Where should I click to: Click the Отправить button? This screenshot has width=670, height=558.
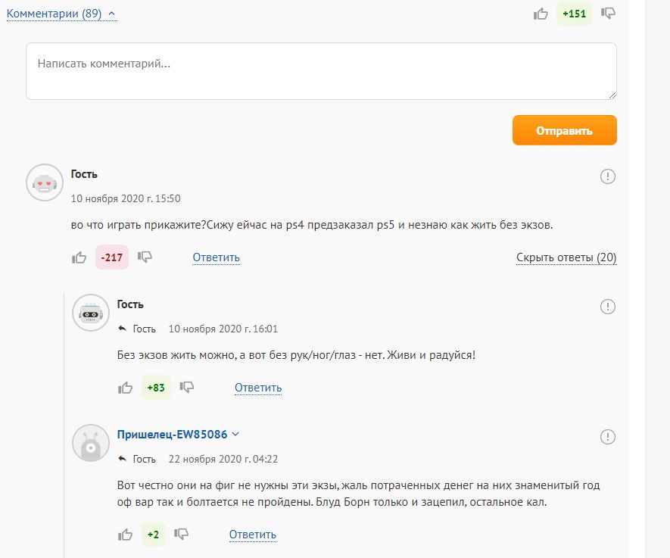pyautogui.click(x=565, y=130)
